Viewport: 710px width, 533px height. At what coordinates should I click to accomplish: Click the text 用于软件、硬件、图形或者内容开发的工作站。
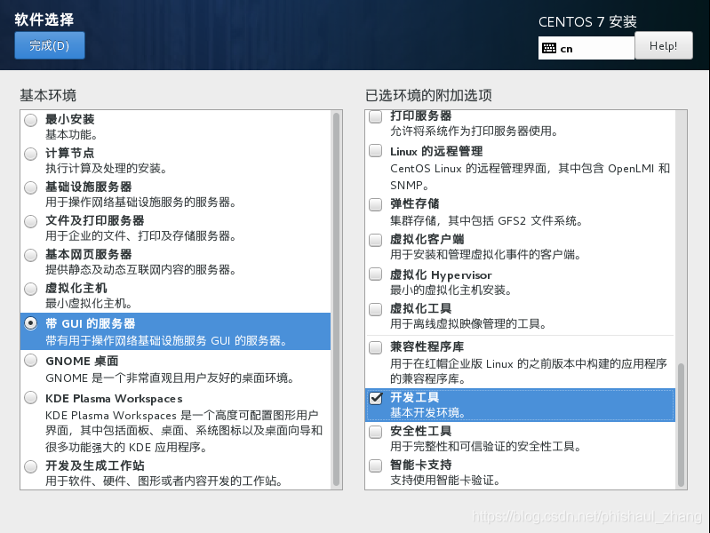point(164,481)
